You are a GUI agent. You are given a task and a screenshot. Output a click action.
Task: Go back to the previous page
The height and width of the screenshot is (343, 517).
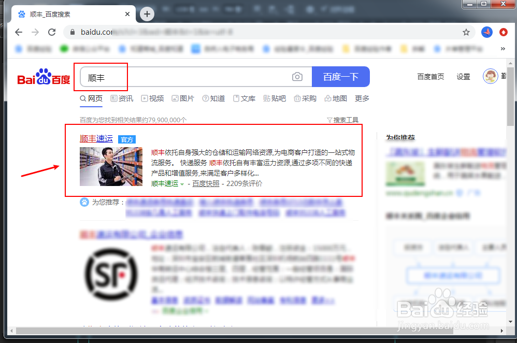(x=19, y=32)
